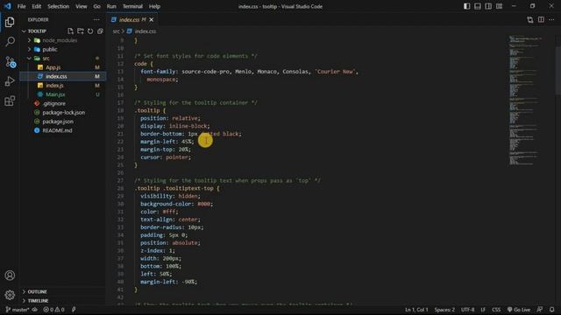Click LF end of line setting
The image size is (561, 315).
tap(483, 310)
